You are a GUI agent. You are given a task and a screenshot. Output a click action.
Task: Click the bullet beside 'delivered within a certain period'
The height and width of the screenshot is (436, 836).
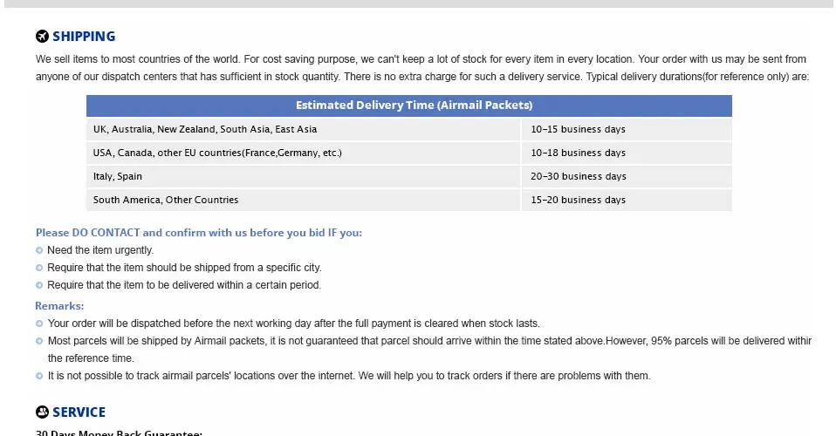pyautogui.click(x=39, y=285)
